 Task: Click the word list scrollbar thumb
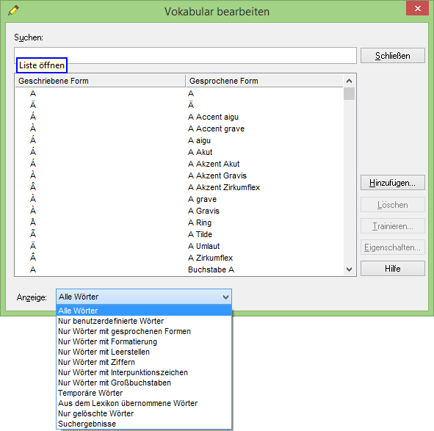pos(349,93)
